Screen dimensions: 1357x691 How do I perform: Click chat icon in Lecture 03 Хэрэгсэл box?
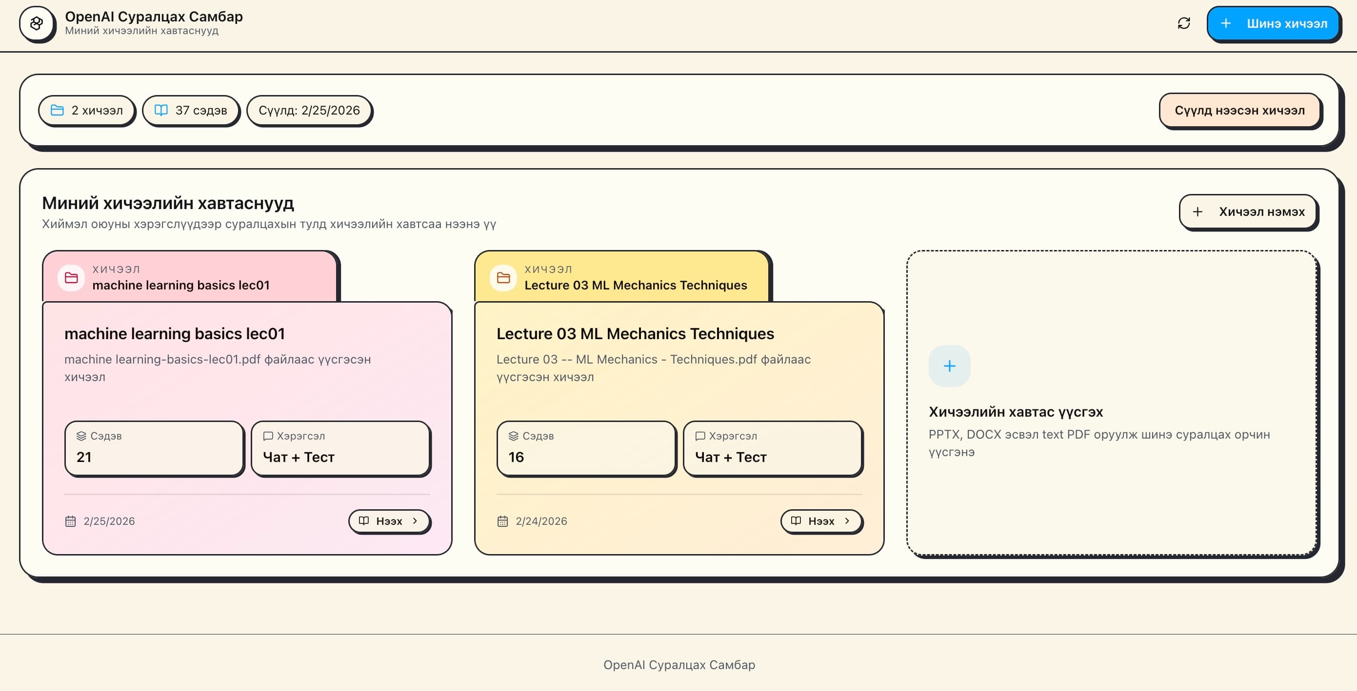[700, 436]
